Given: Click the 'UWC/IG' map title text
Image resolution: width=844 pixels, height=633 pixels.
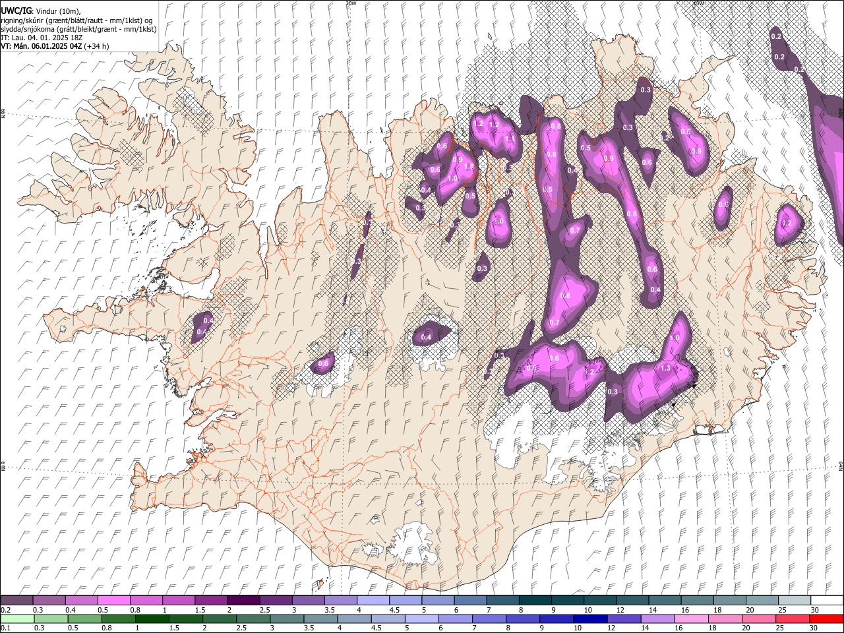Looking at the screenshot, I should [15, 11].
